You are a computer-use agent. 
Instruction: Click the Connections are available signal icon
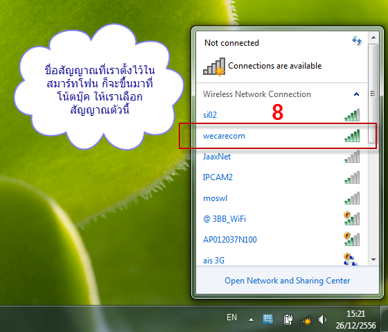coord(214,67)
